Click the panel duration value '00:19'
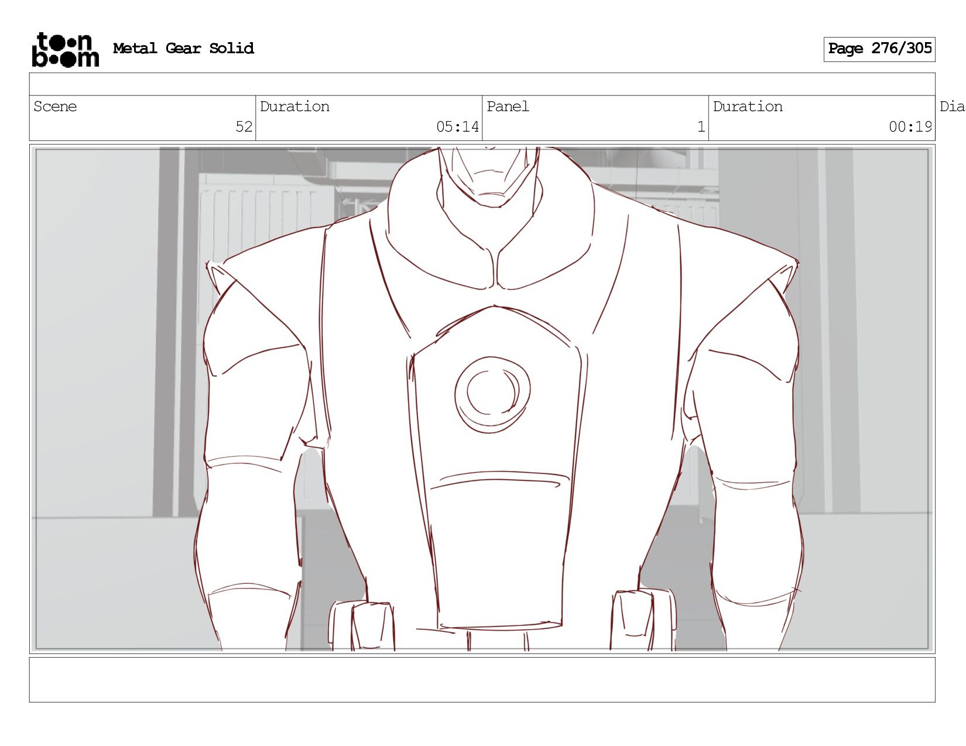The width and height of the screenshot is (966, 746). pyautogui.click(x=910, y=127)
